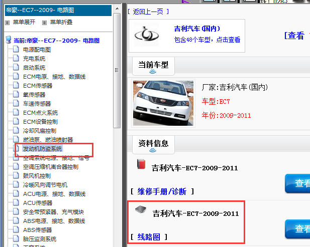Select ABS电源、接地、数据线 entry
The height and width of the screenshot is (247, 310).
point(54,221)
